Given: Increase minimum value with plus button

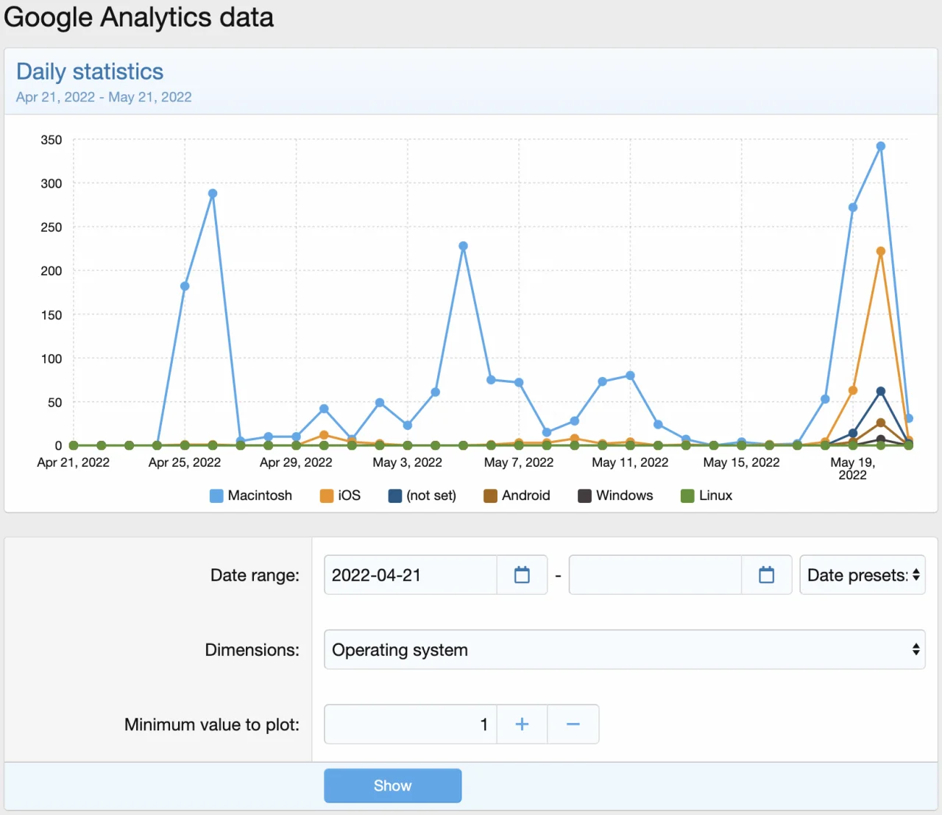Looking at the screenshot, I should pos(522,724).
